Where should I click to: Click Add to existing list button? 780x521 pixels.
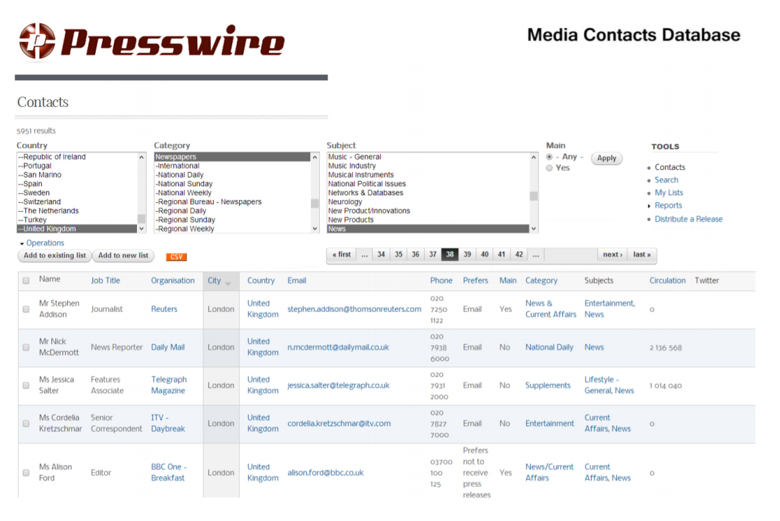coord(55,255)
